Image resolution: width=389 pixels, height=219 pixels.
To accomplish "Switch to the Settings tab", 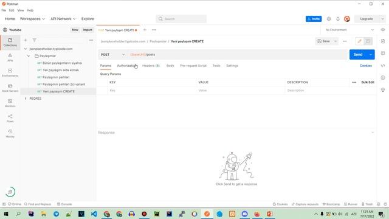I will 232,66.
